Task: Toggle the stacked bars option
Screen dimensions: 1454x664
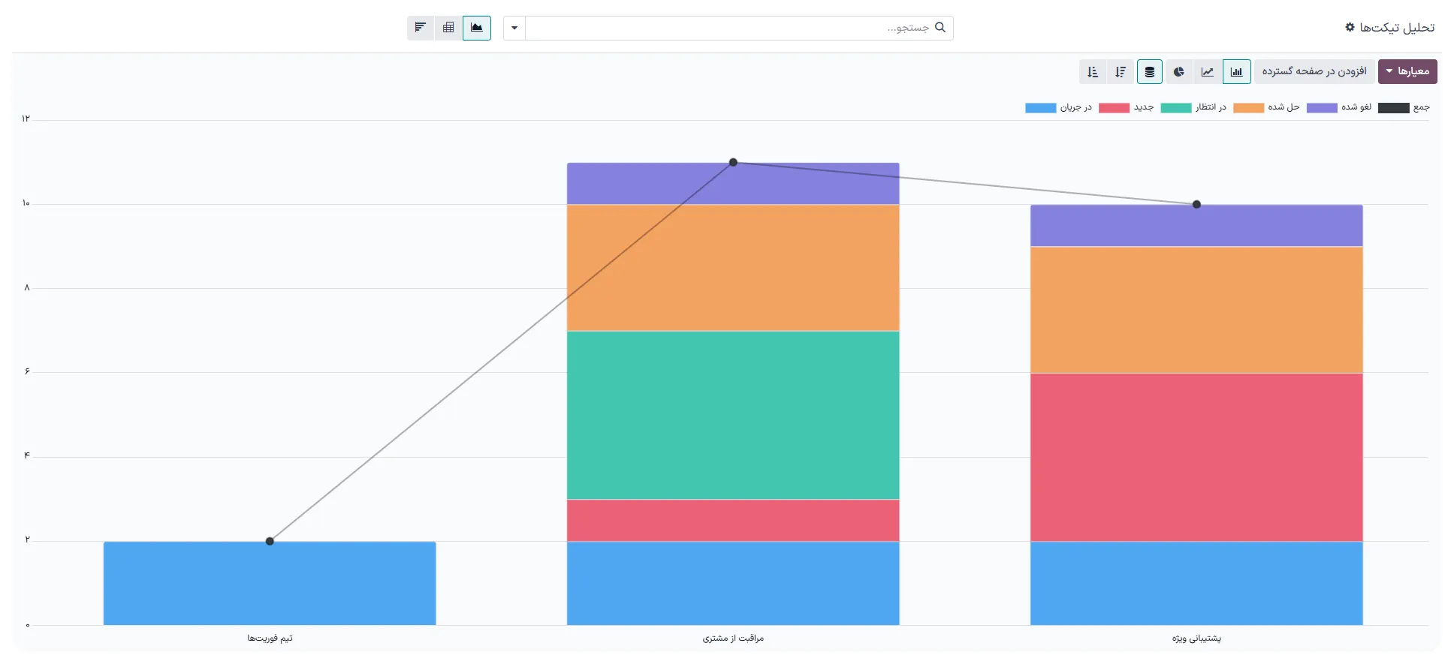Action: click(x=1149, y=71)
